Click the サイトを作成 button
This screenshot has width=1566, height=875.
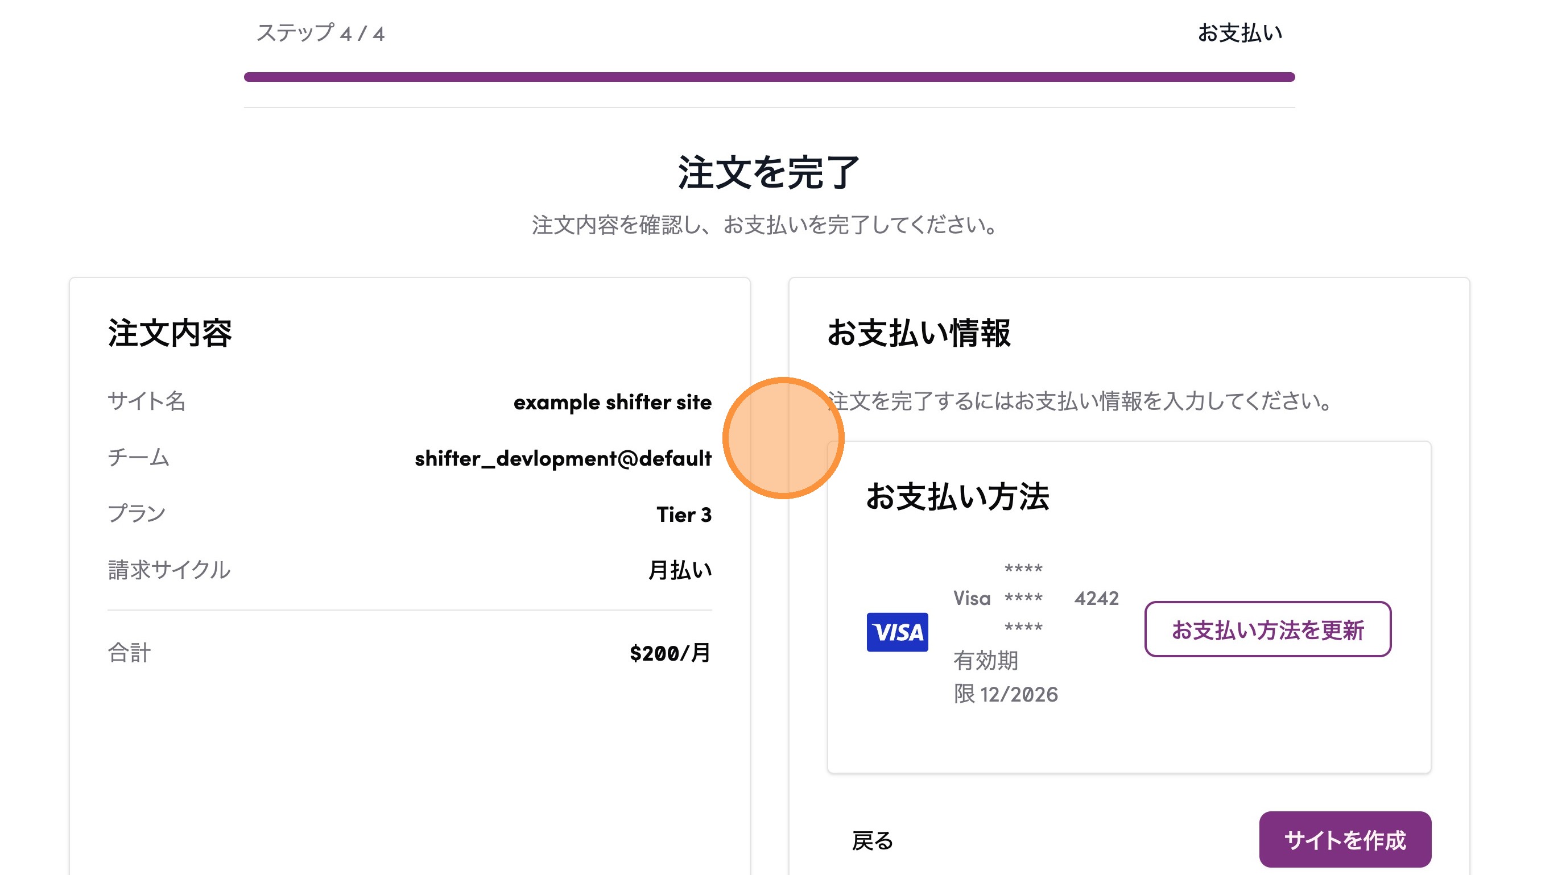click(x=1344, y=840)
